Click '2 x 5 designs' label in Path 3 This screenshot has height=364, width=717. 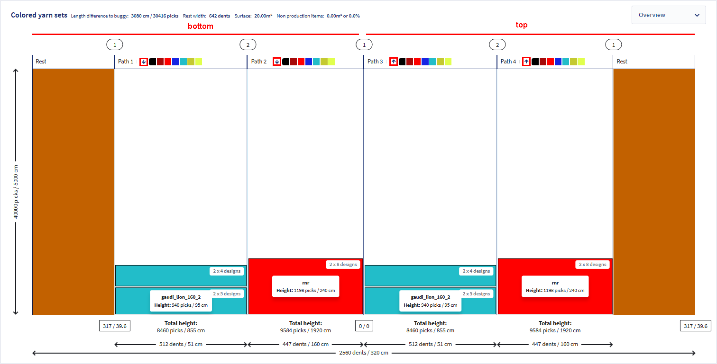click(476, 294)
